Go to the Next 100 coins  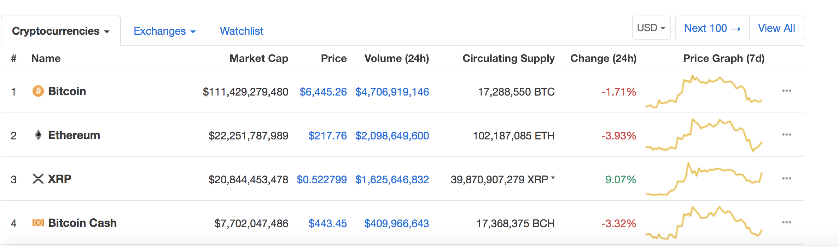tap(712, 28)
